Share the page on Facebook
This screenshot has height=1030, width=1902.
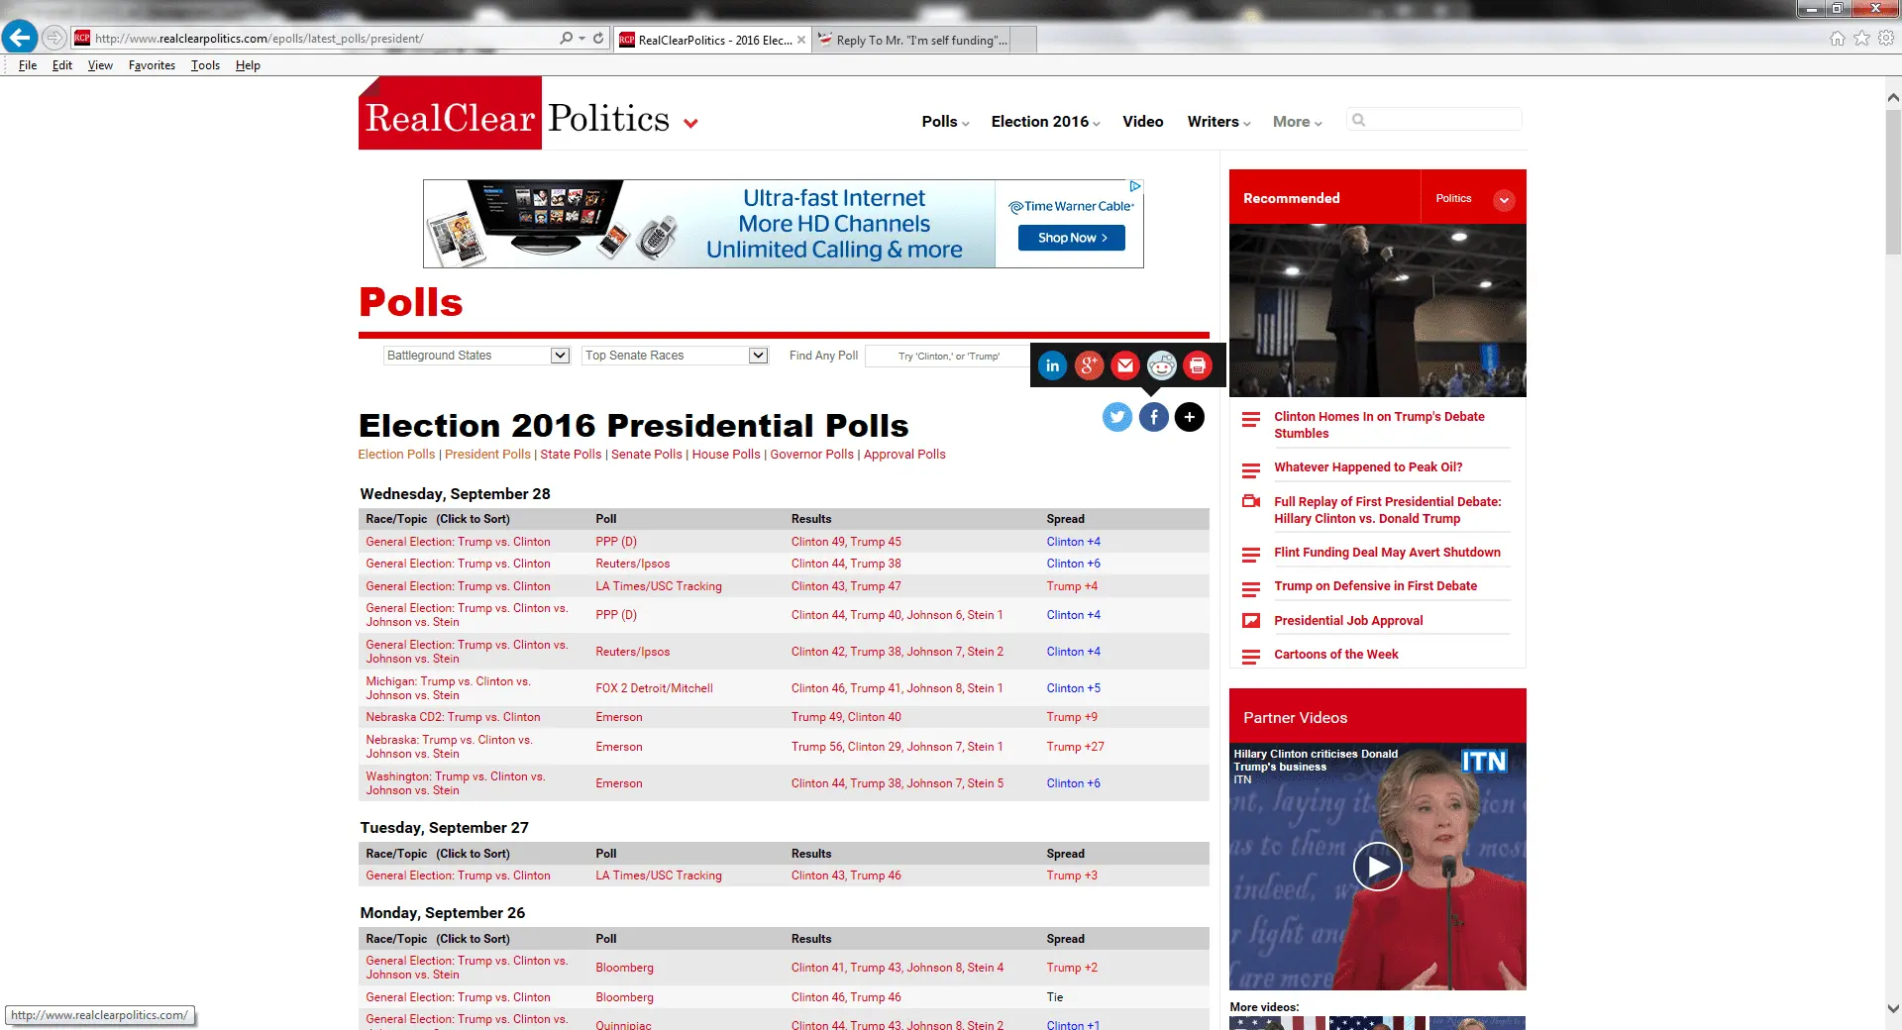tap(1154, 417)
